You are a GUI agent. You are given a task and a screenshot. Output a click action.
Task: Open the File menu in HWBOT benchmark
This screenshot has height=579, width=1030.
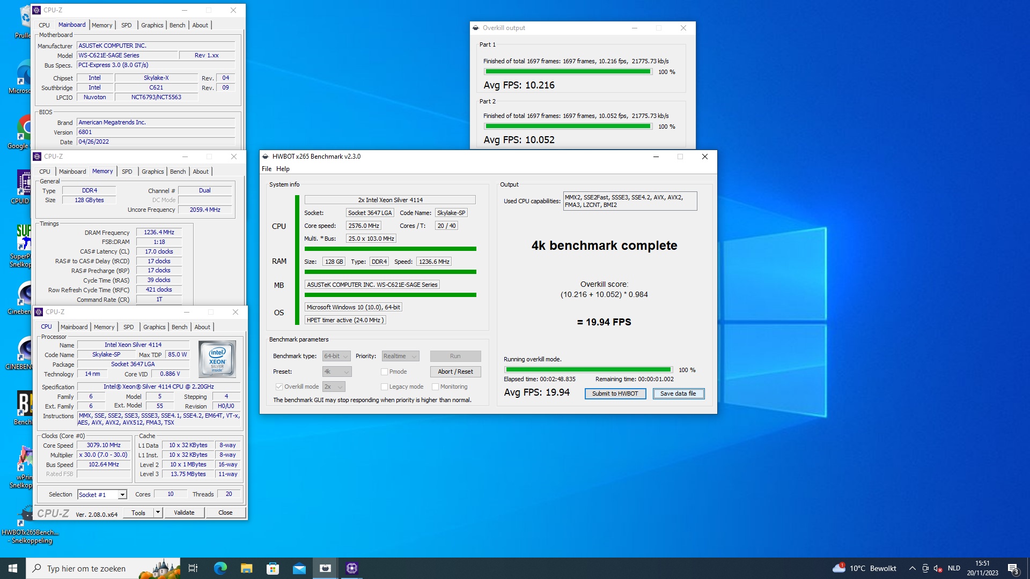pos(267,169)
